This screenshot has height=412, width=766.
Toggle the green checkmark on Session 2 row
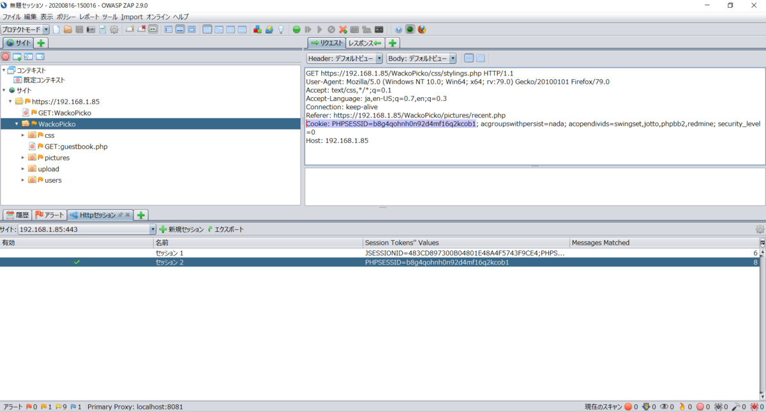pos(77,263)
